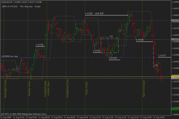Select 1.41490 on the price axis

click(176, 55)
